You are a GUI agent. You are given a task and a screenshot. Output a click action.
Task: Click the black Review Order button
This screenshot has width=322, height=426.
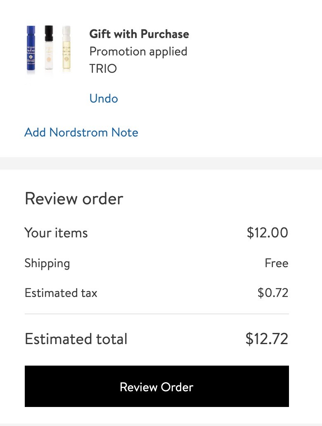(x=157, y=386)
